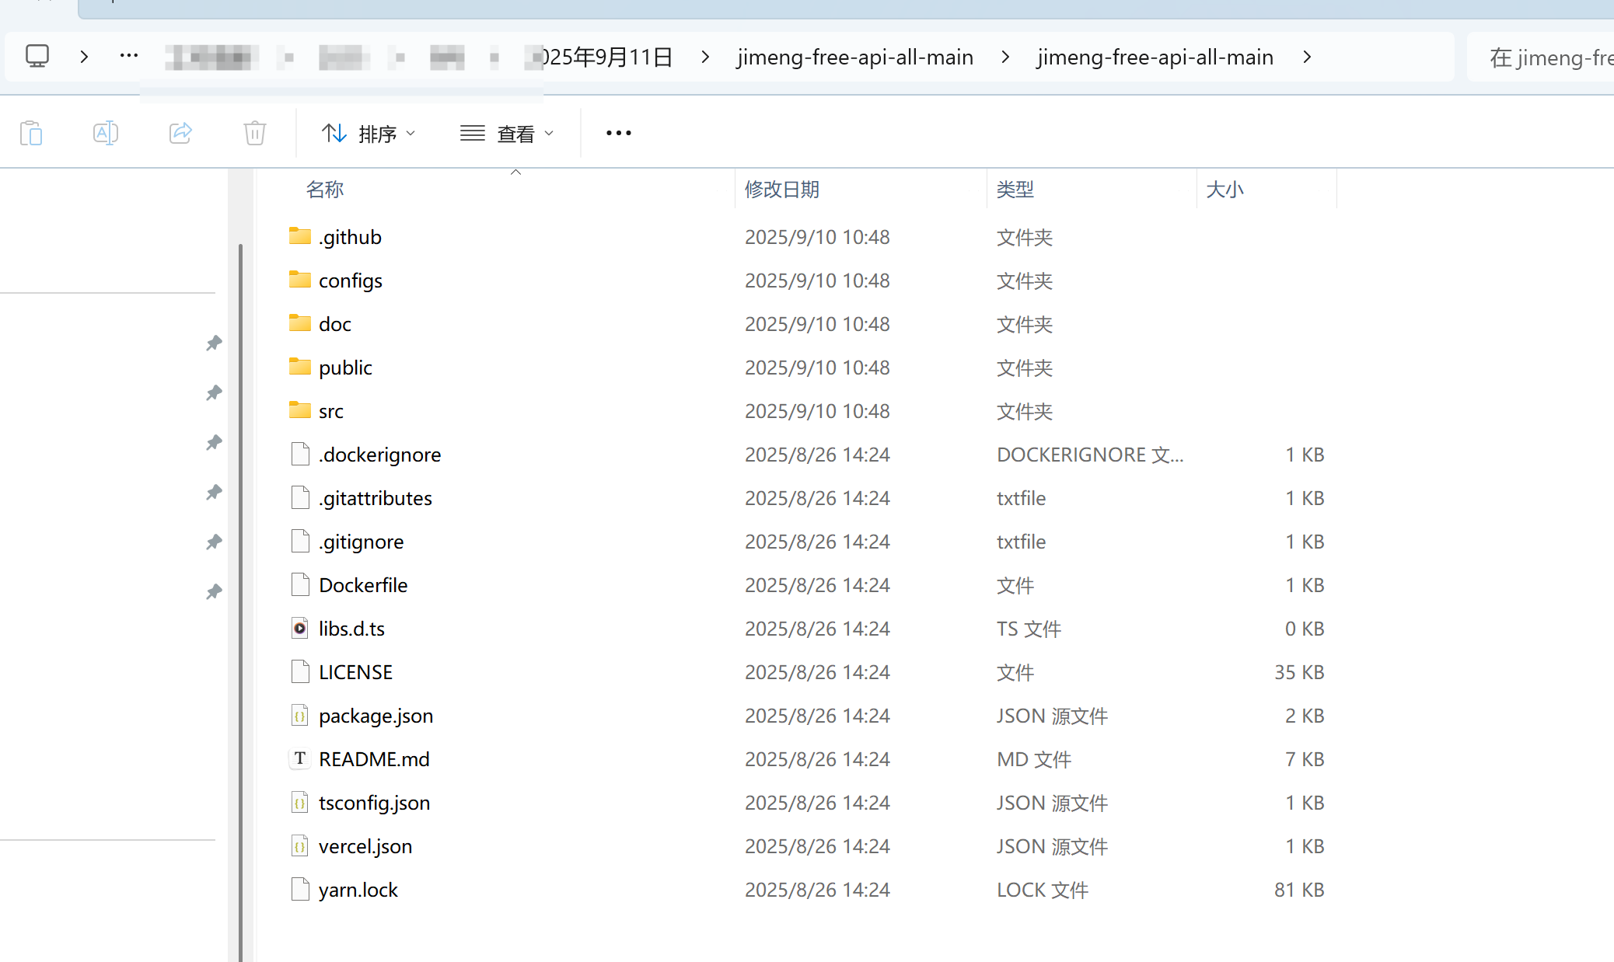Screen dimensions: 1614x962
Task: Expand hidden breadcrumb path ellipsis in address bar
Action: [129, 56]
